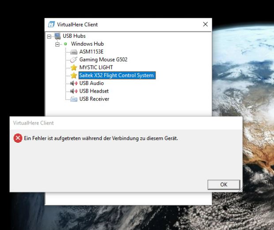Click the ASM1153E drive icon
The image size is (274, 230).
coord(74,52)
